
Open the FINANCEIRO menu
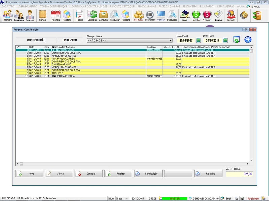pyautogui.click(x=190, y=6)
